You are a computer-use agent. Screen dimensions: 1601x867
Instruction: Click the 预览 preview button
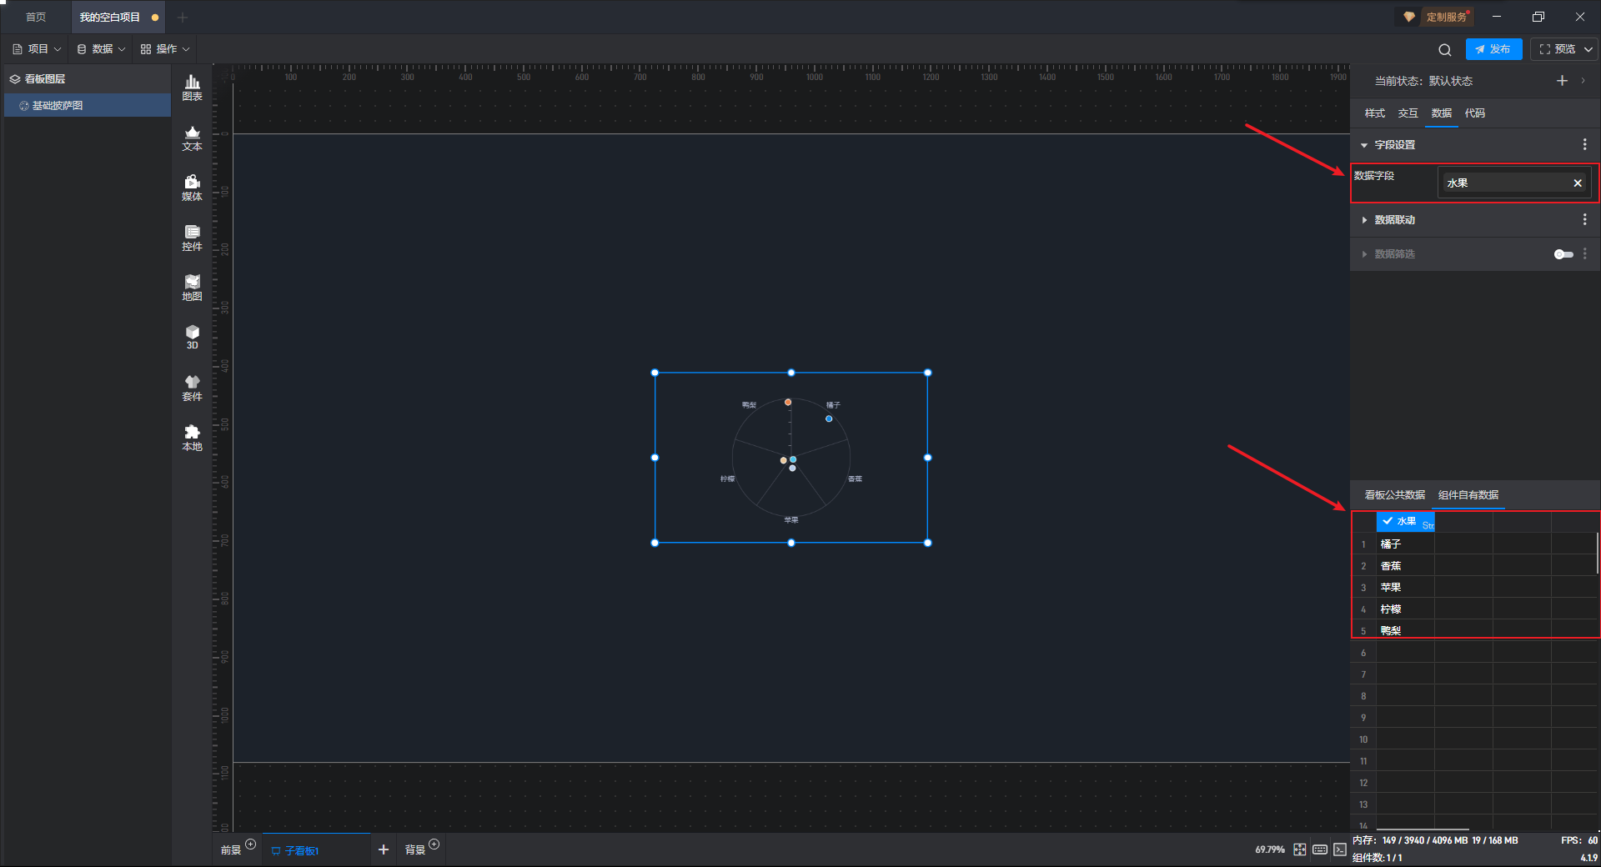[x=1557, y=49]
